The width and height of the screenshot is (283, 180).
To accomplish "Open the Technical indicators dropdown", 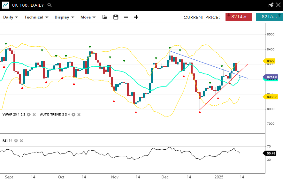I will [x=36, y=17].
